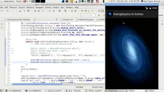Open the File menu

click(2, 7)
